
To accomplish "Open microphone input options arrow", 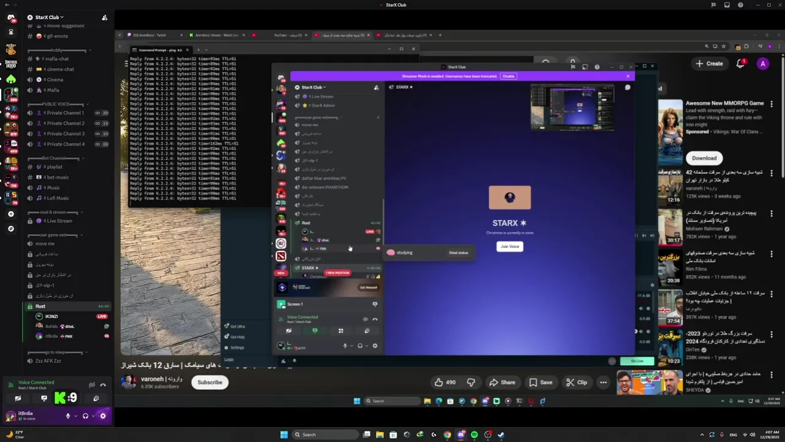I will pyautogui.click(x=75, y=416).
